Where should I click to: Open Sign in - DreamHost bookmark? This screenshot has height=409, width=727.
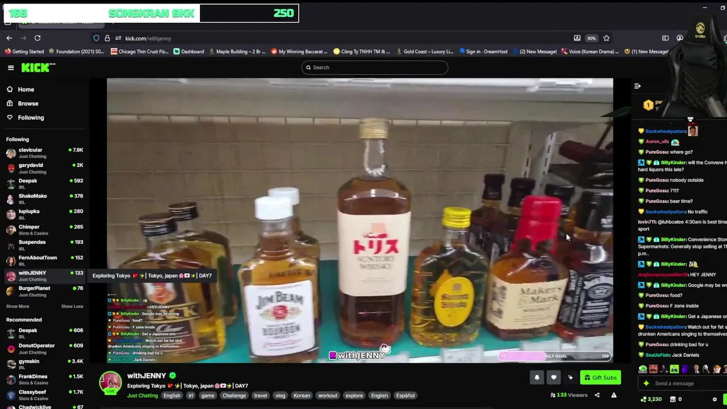(x=483, y=52)
